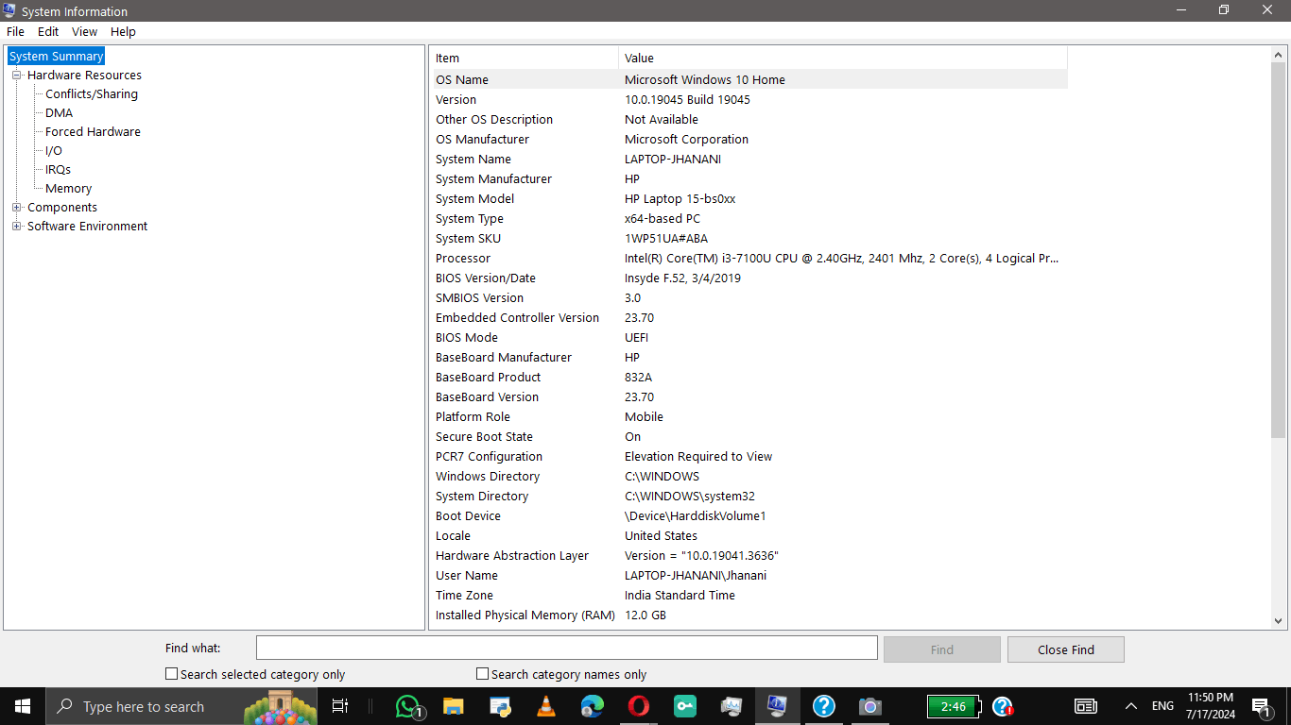Click the scrollbar up arrow

1278,55
